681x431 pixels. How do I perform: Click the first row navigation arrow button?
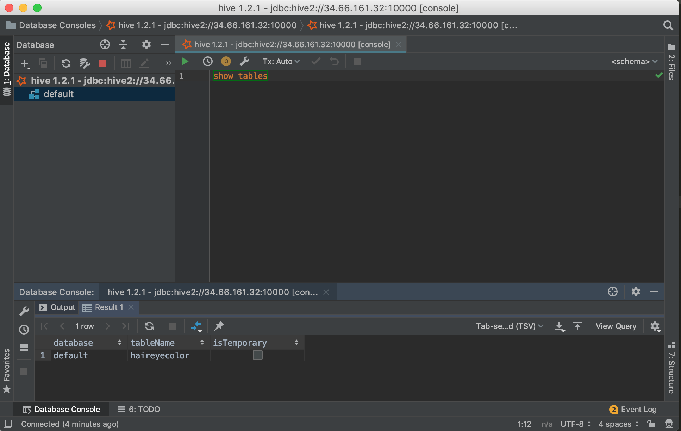pos(44,326)
